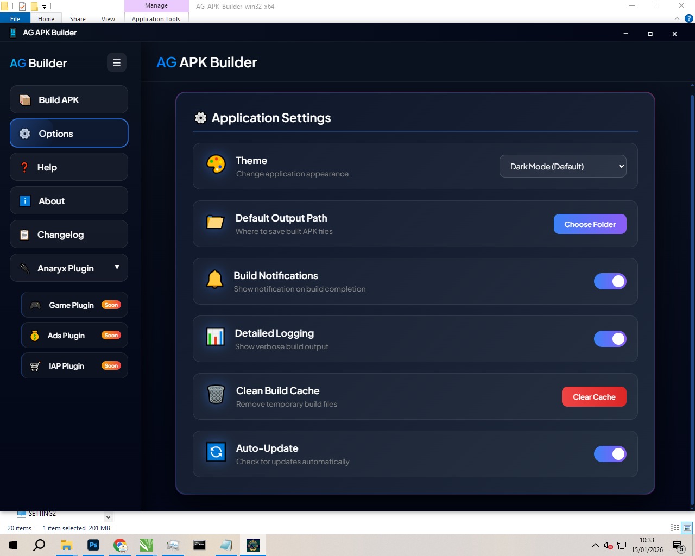Open the Help page in sidebar
Viewport: 695px width, 556px height.
pos(69,167)
